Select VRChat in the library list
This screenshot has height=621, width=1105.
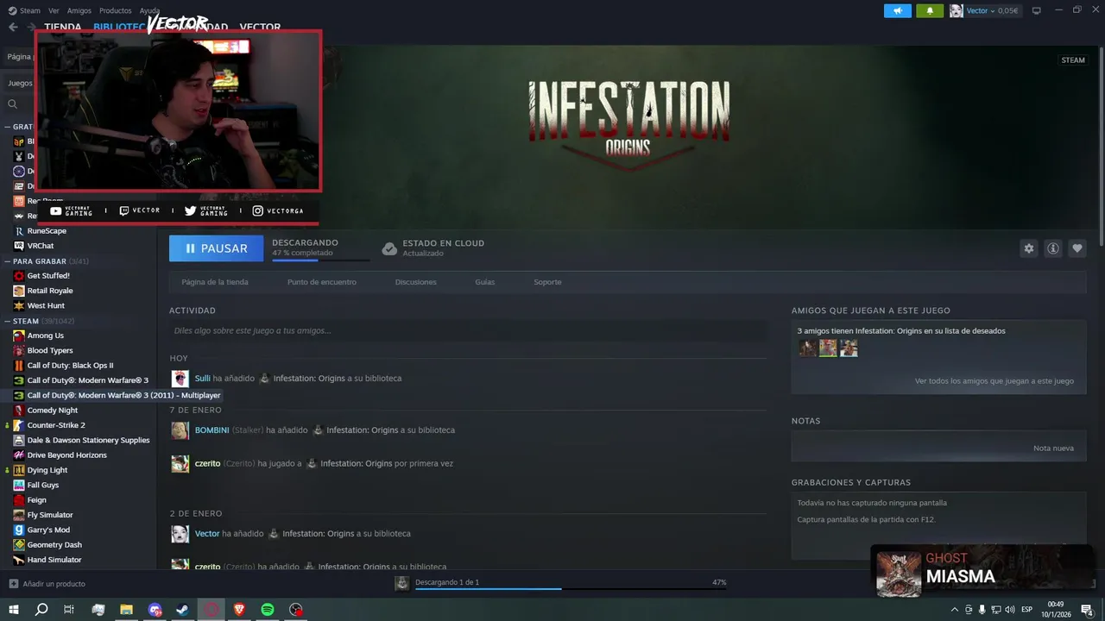(x=41, y=246)
